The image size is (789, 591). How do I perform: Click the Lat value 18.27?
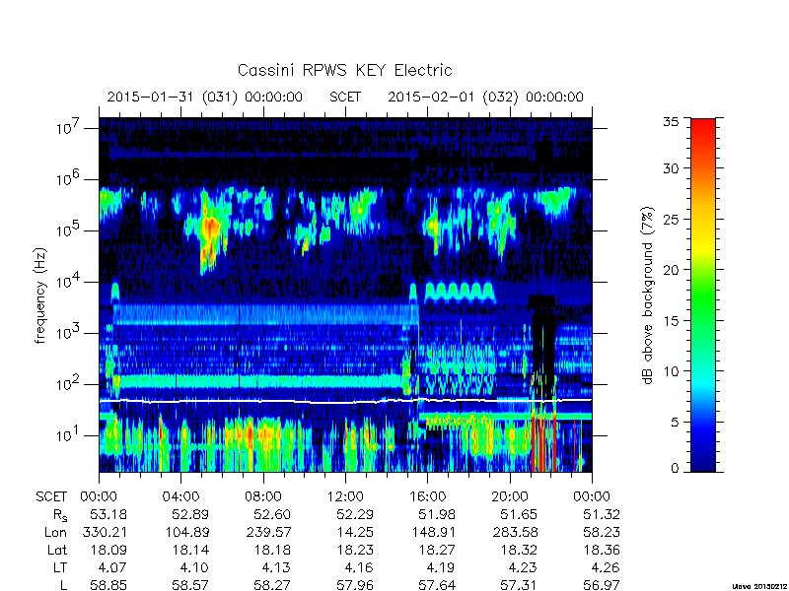[x=437, y=551]
